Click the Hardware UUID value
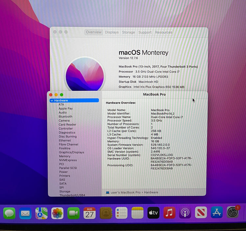This screenshot has height=231, width=246. click(171, 160)
